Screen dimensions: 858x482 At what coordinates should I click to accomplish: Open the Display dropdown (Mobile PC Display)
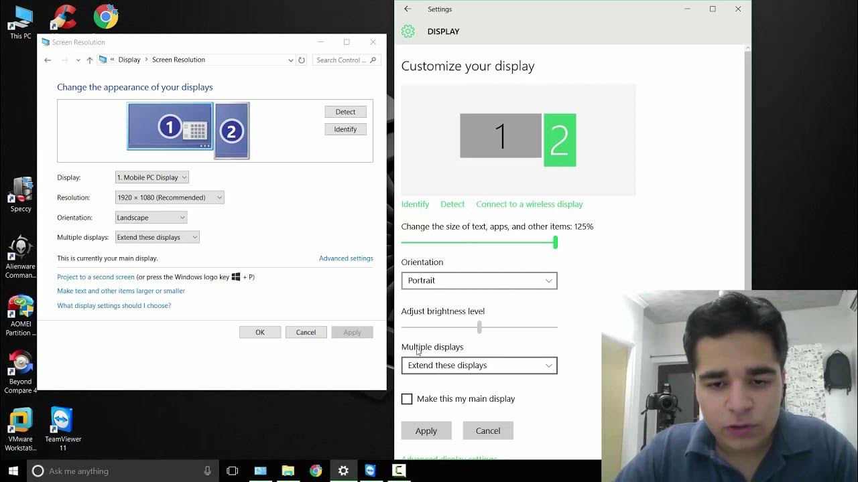pyautogui.click(x=152, y=177)
